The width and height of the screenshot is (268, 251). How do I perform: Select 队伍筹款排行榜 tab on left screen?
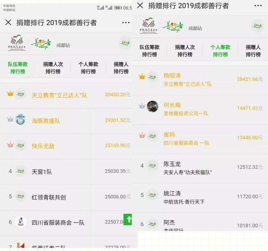[x=17, y=68]
